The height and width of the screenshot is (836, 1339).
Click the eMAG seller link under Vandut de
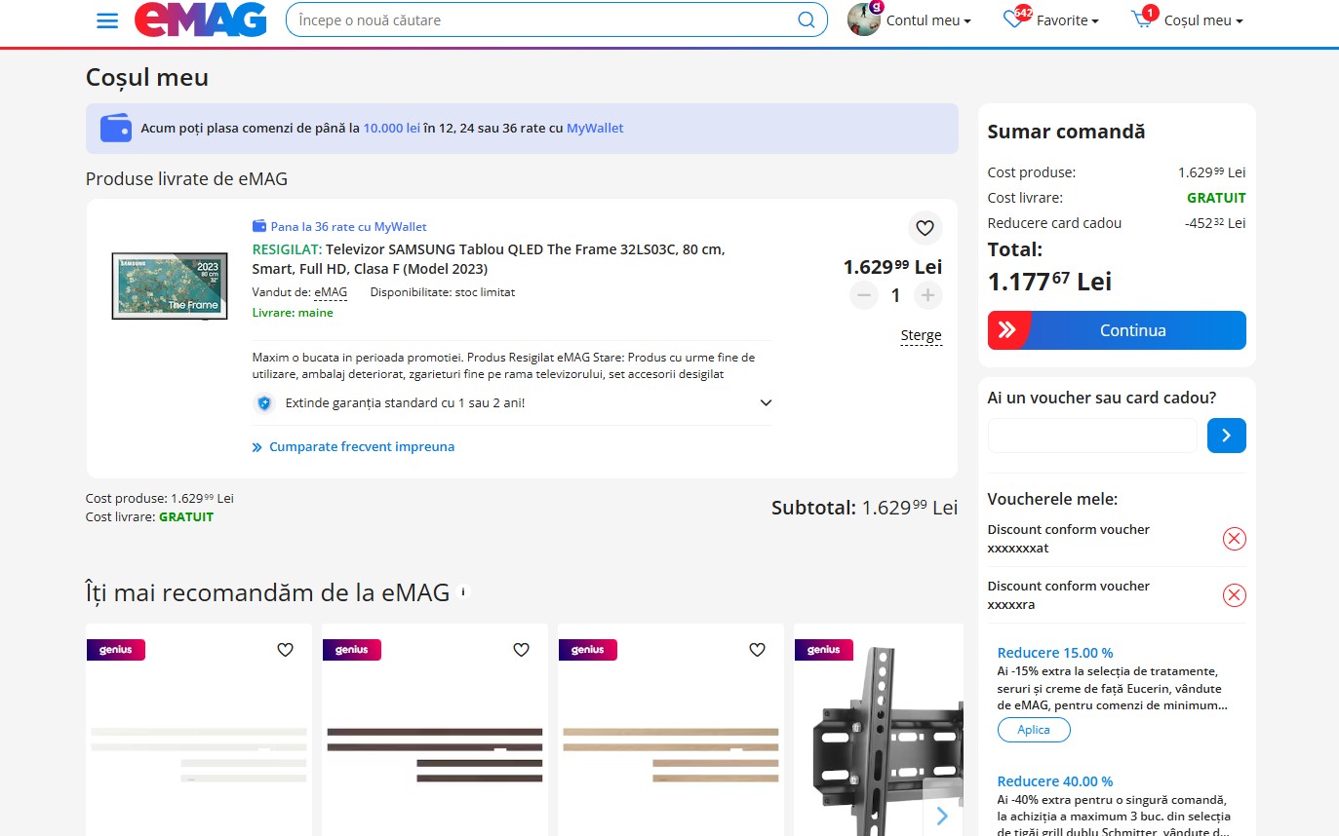(331, 292)
